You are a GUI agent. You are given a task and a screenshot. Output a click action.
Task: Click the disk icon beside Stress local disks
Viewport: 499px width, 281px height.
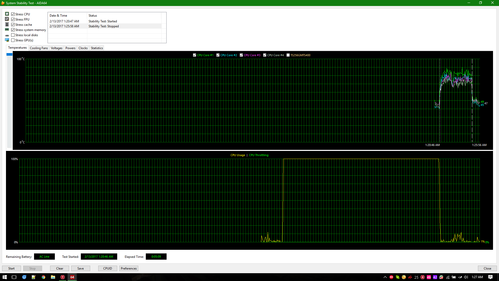click(7, 35)
